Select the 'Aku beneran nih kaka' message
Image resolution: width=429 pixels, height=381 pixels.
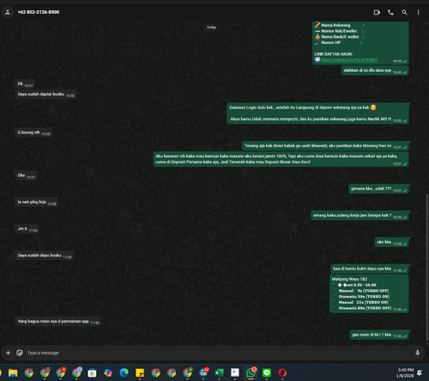click(281, 159)
